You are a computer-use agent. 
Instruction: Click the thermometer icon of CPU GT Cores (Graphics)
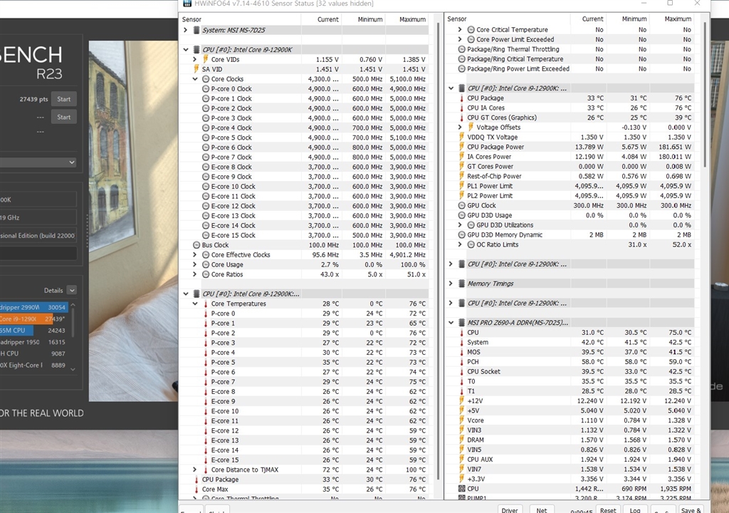coord(461,118)
